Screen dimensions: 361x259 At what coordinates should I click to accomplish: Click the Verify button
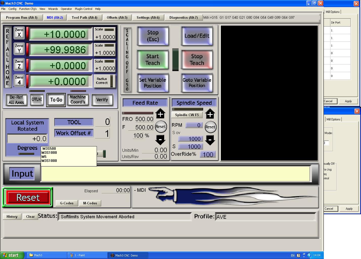[x=102, y=100]
